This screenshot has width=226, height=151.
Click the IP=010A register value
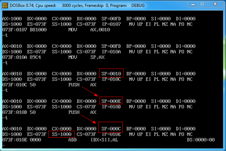coord(111,52)
